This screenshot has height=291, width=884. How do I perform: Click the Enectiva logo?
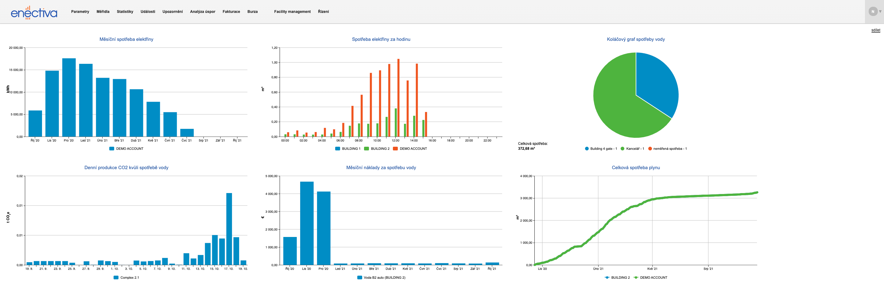[34, 12]
